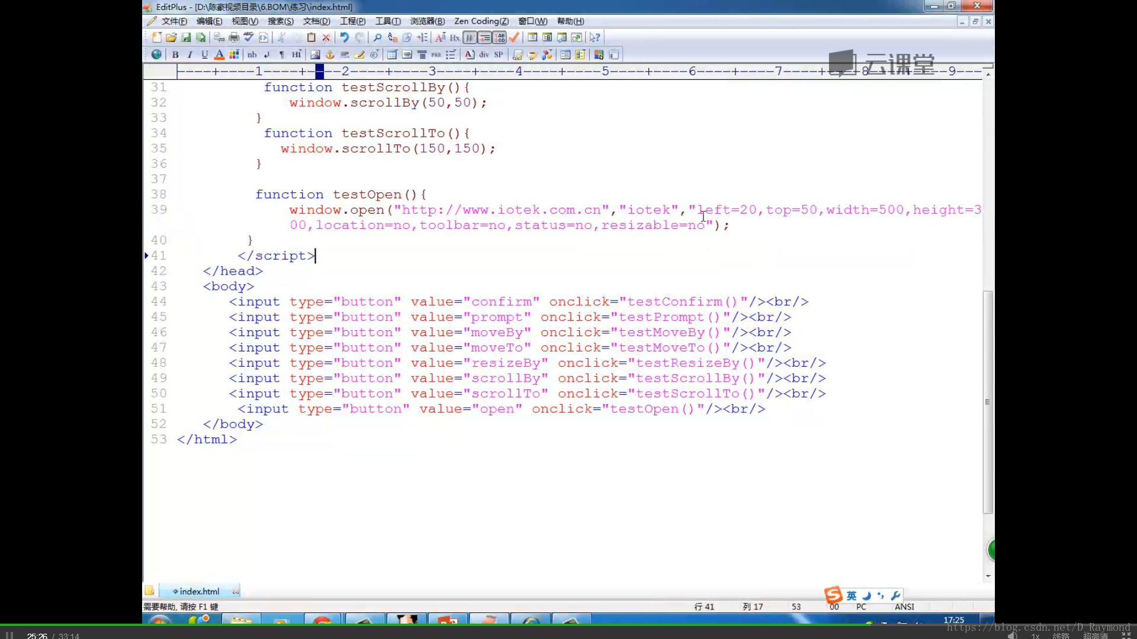Click the Redo arrow icon
Viewport: 1137px width, 639px height.
click(x=359, y=37)
